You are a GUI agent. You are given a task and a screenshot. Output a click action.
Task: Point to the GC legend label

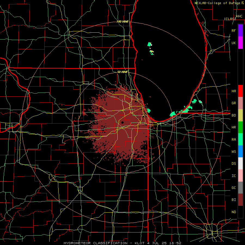[234, 188]
